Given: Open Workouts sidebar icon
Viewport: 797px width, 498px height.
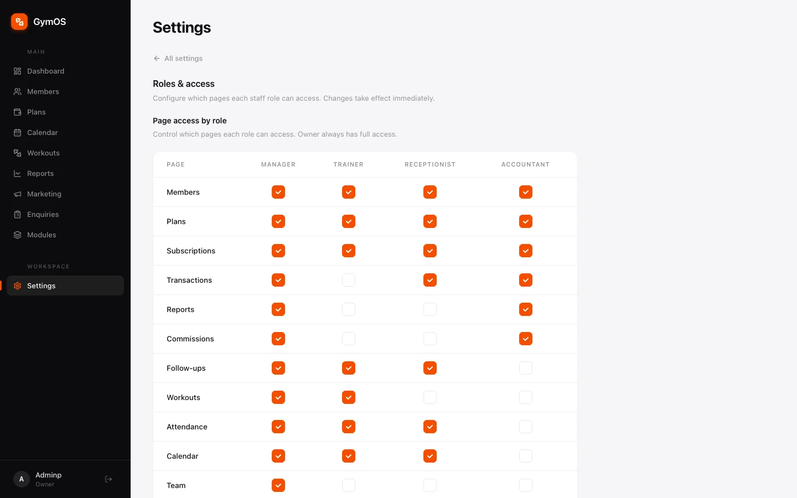Looking at the screenshot, I should point(18,153).
